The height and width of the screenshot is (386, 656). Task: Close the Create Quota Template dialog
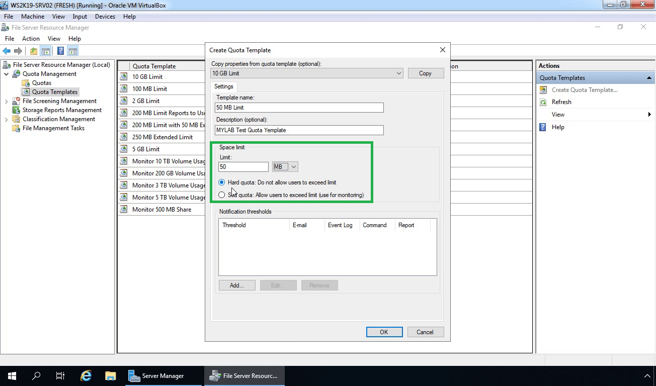pyautogui.click(x=443, y=50)
